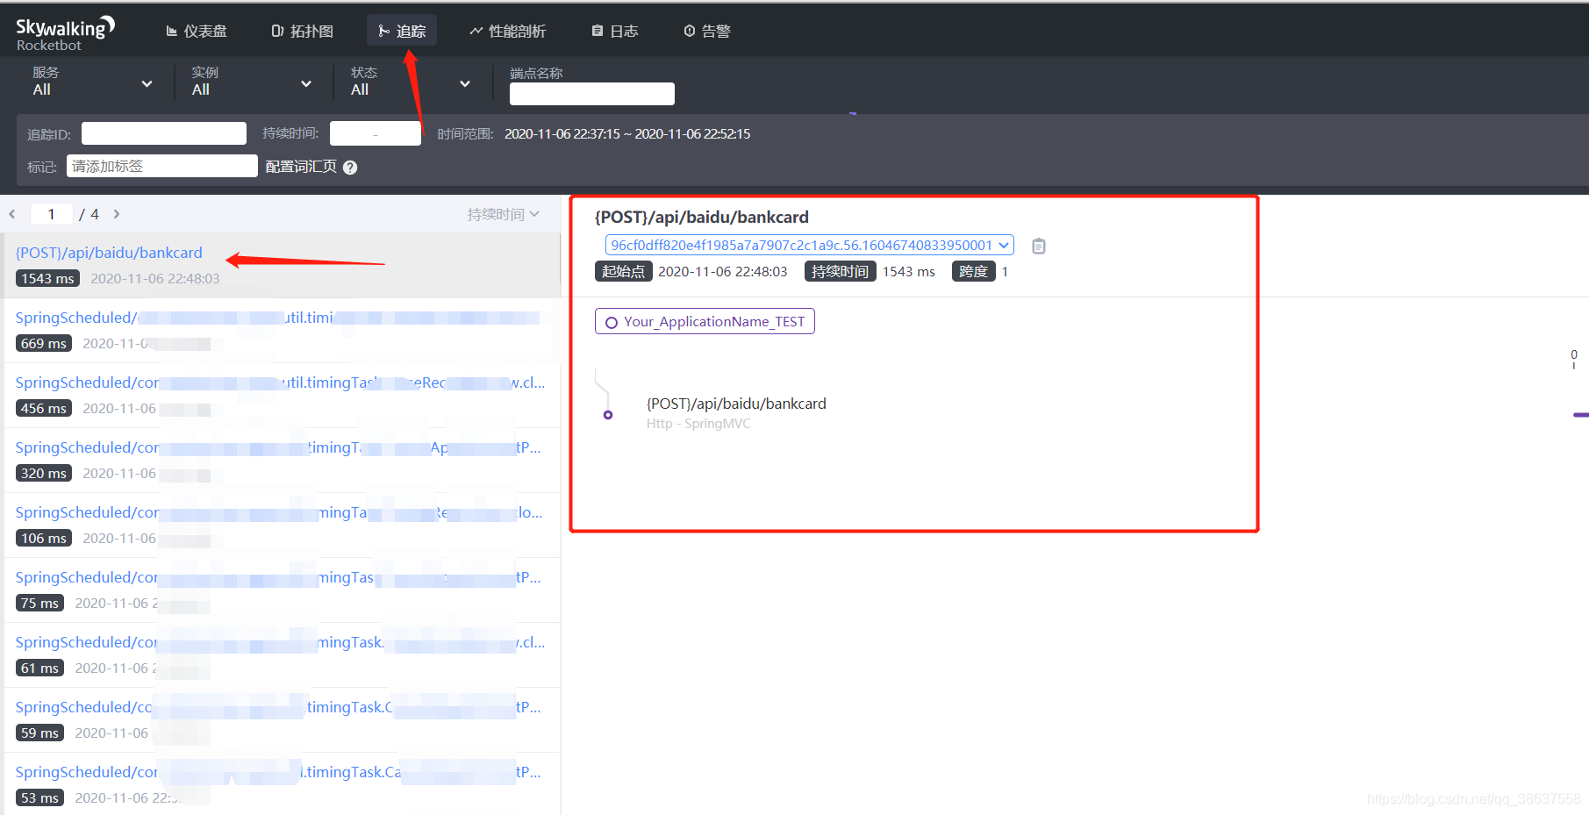
Task: Click the 持续时间 badge in trace detail
Action: 840,271
